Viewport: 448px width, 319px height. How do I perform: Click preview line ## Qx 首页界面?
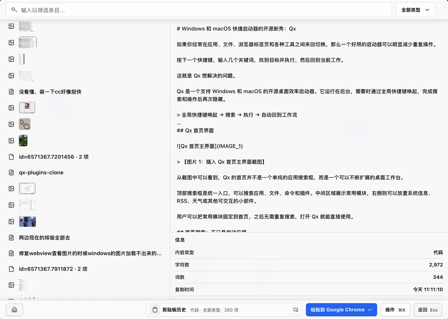pyautogui.click(x=195, y=131)
